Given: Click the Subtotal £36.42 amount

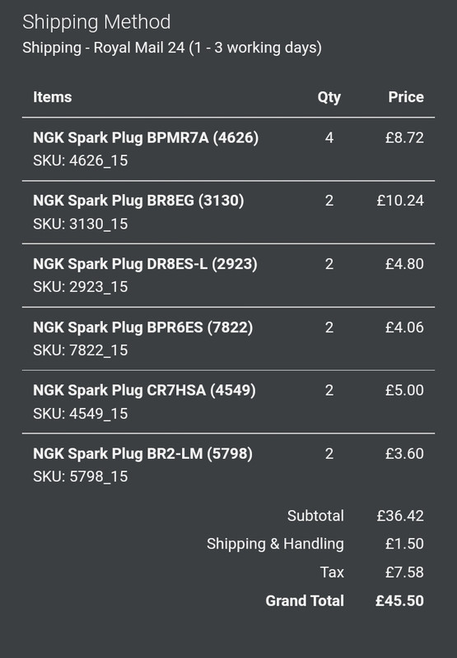Looking at the screenshot, I should (x=400, y=516).
